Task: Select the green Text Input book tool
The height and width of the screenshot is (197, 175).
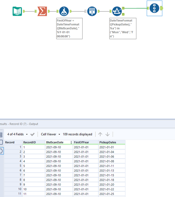Action: pos(17,11)
